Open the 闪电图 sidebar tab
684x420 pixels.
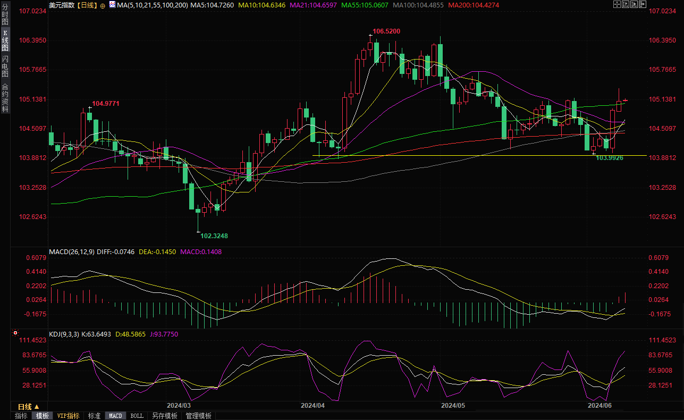coord(5,65)
